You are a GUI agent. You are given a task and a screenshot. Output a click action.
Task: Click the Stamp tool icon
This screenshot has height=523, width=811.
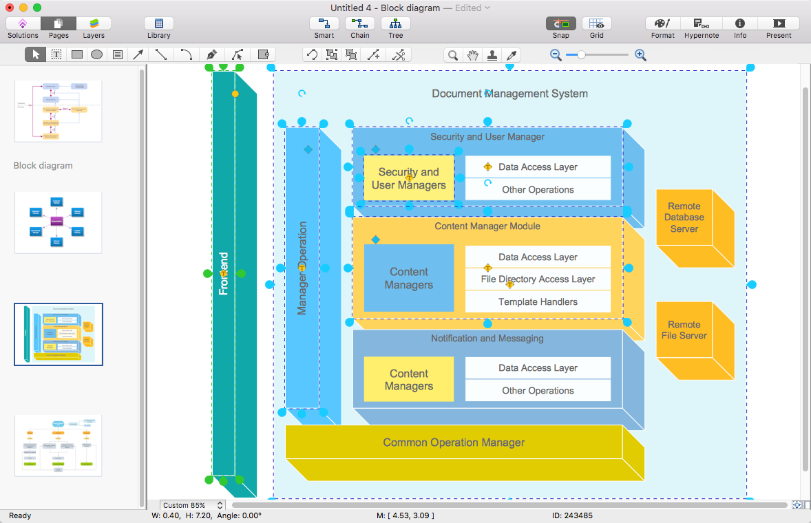(x=492, y=56)
